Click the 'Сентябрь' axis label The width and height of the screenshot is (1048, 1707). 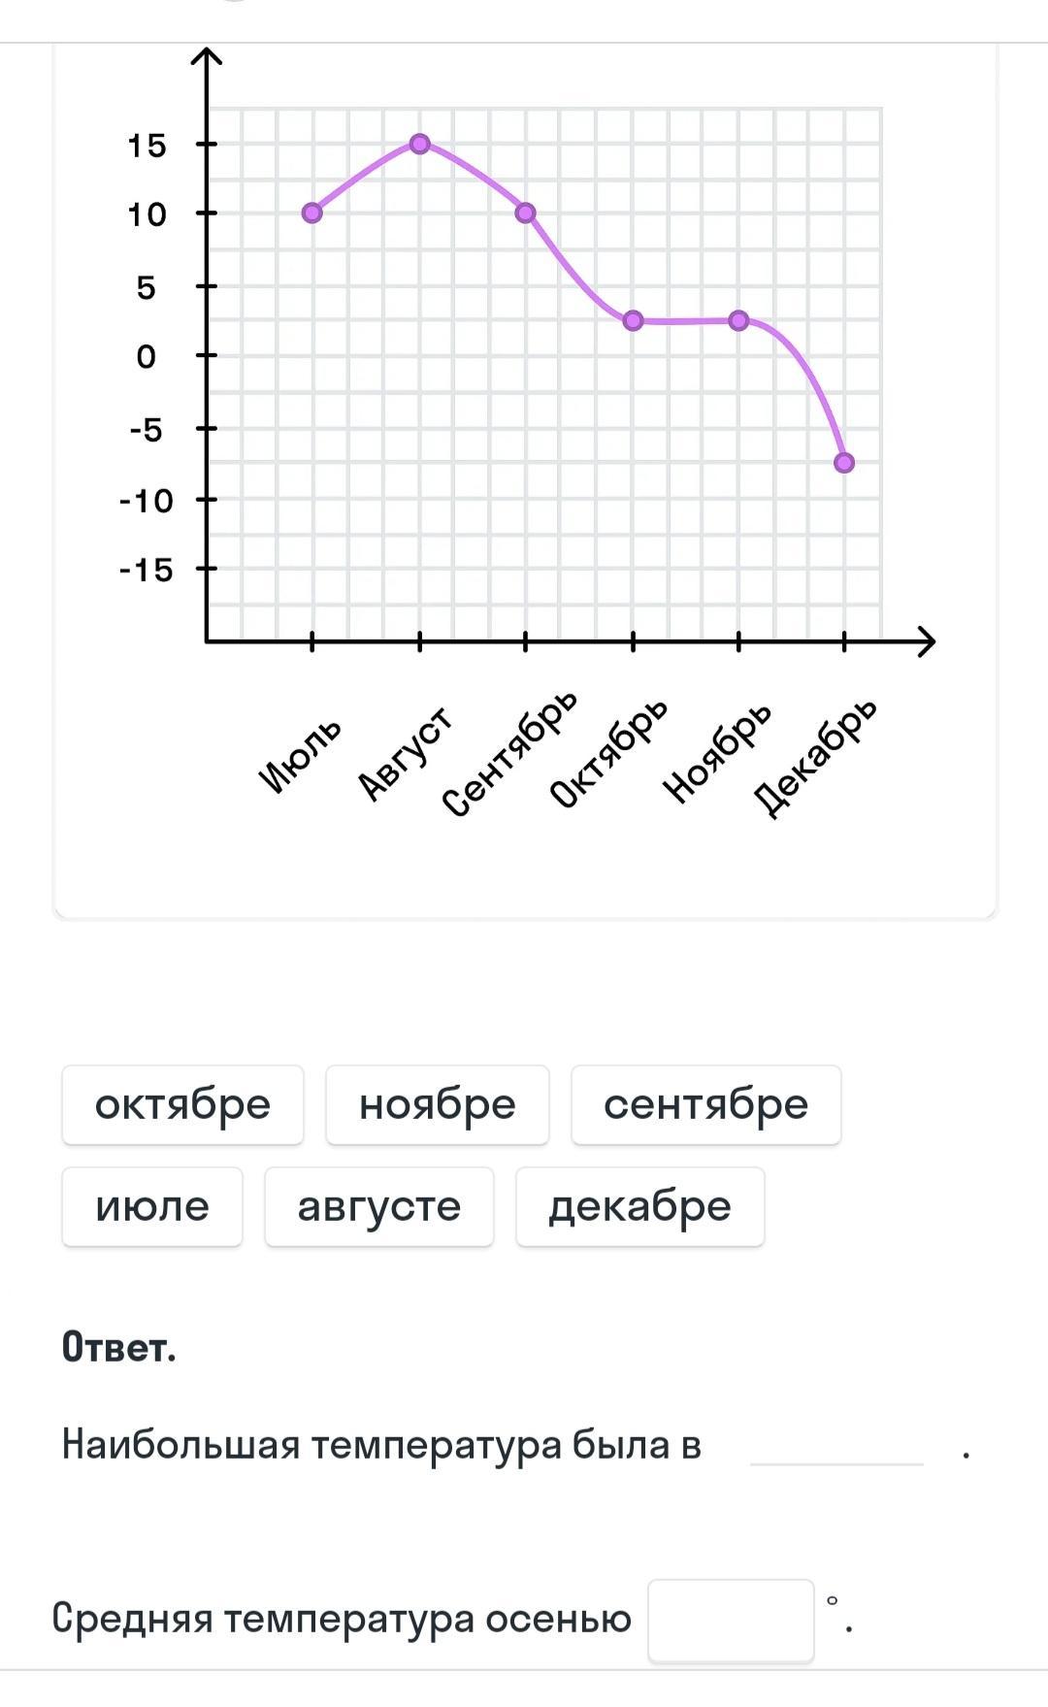(509, 754)
